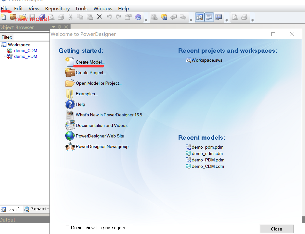
Task: Switch to the Local tab
Action: point(11,209)
